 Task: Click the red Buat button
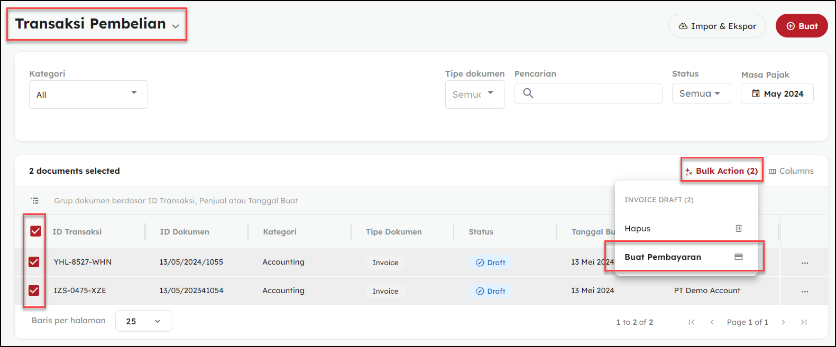(x=801, y=26)
